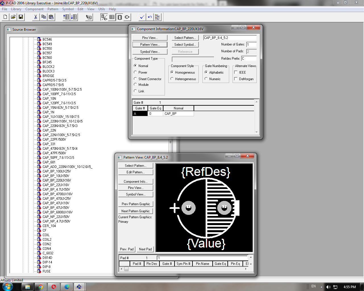Click the Copy toolbar icon
The image size is (364, 291).
pos(44,17)
